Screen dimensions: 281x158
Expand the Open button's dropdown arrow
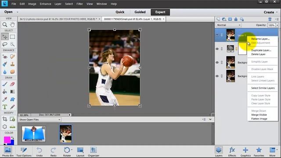coord(18,12)
